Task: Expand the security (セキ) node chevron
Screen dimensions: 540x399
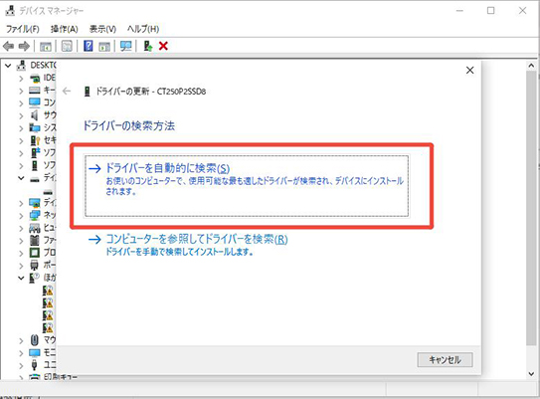Action: 21,140
